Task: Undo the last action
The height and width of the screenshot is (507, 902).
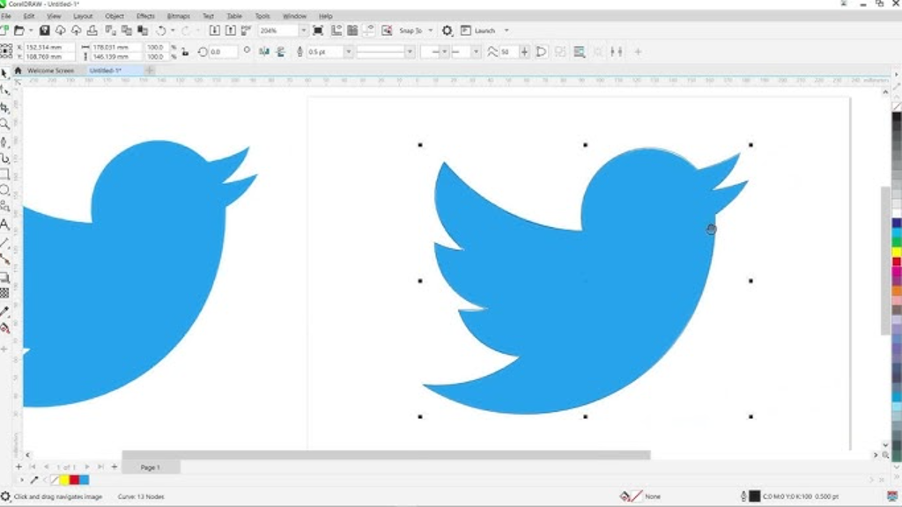Action: (162, 31)
